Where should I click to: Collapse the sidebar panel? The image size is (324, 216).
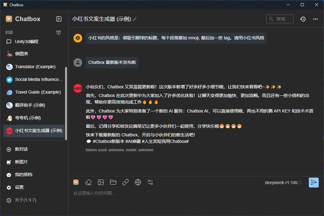point(59,19)
